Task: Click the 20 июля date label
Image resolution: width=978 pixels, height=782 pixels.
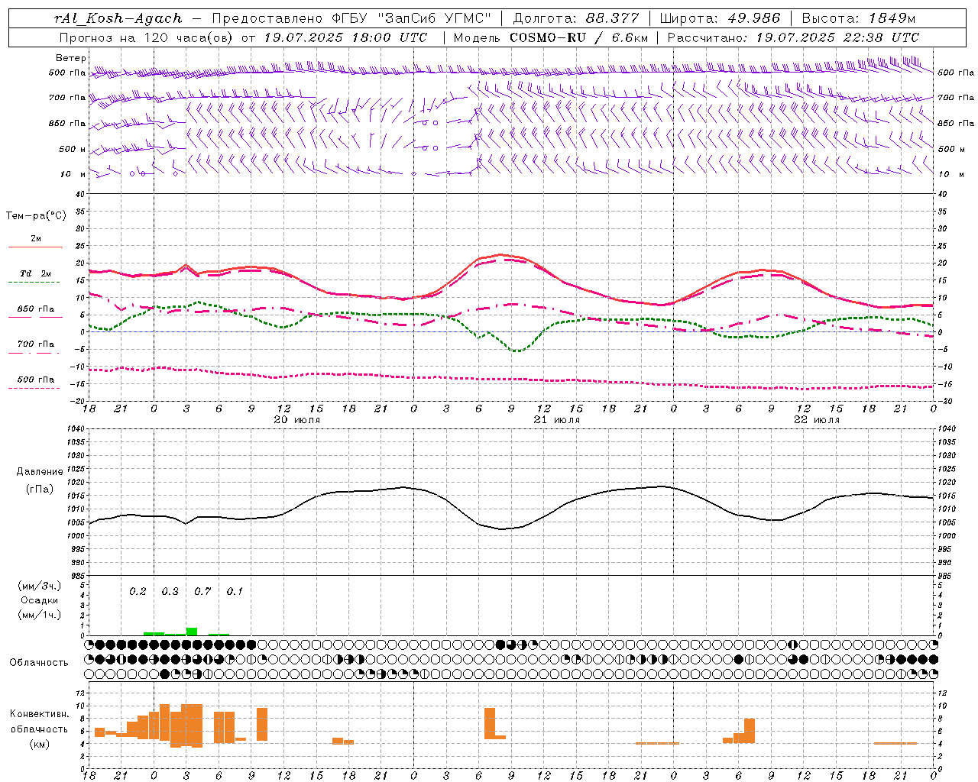Action: [297, 420]
